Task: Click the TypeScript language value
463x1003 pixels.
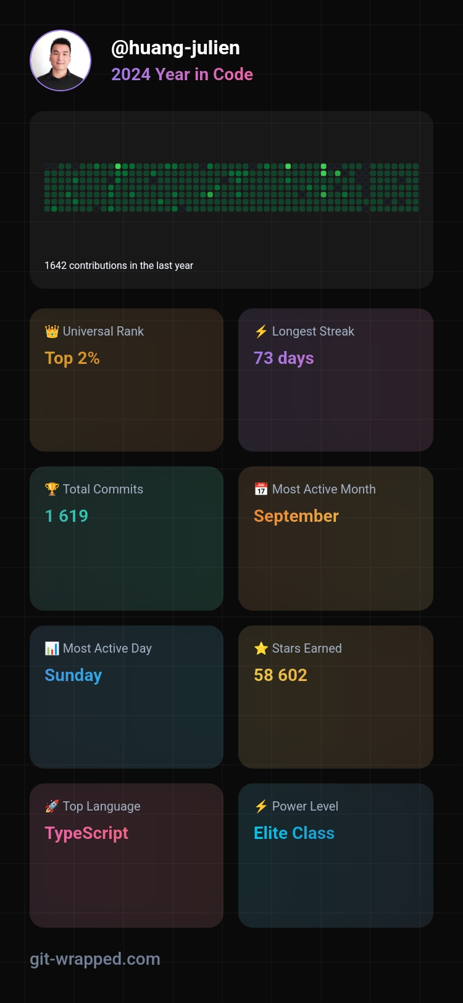Action: click(x=86, y=833)
